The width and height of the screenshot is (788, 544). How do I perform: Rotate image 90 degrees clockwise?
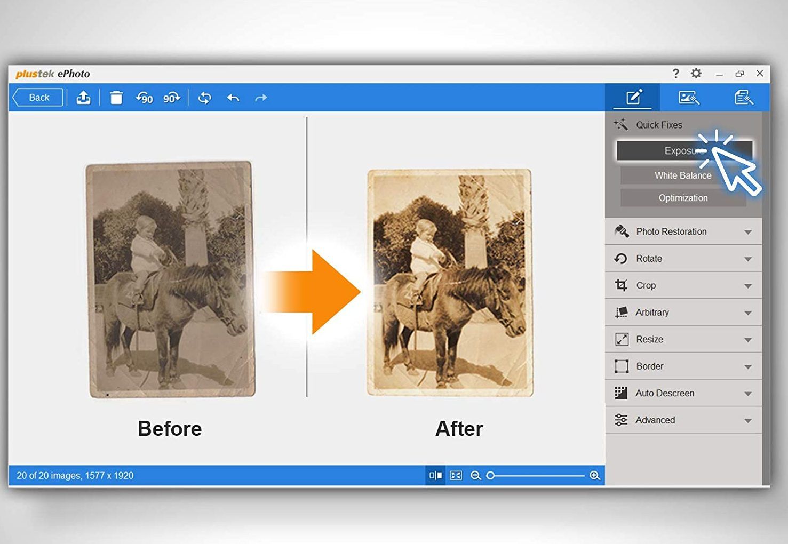click(172, 98)
